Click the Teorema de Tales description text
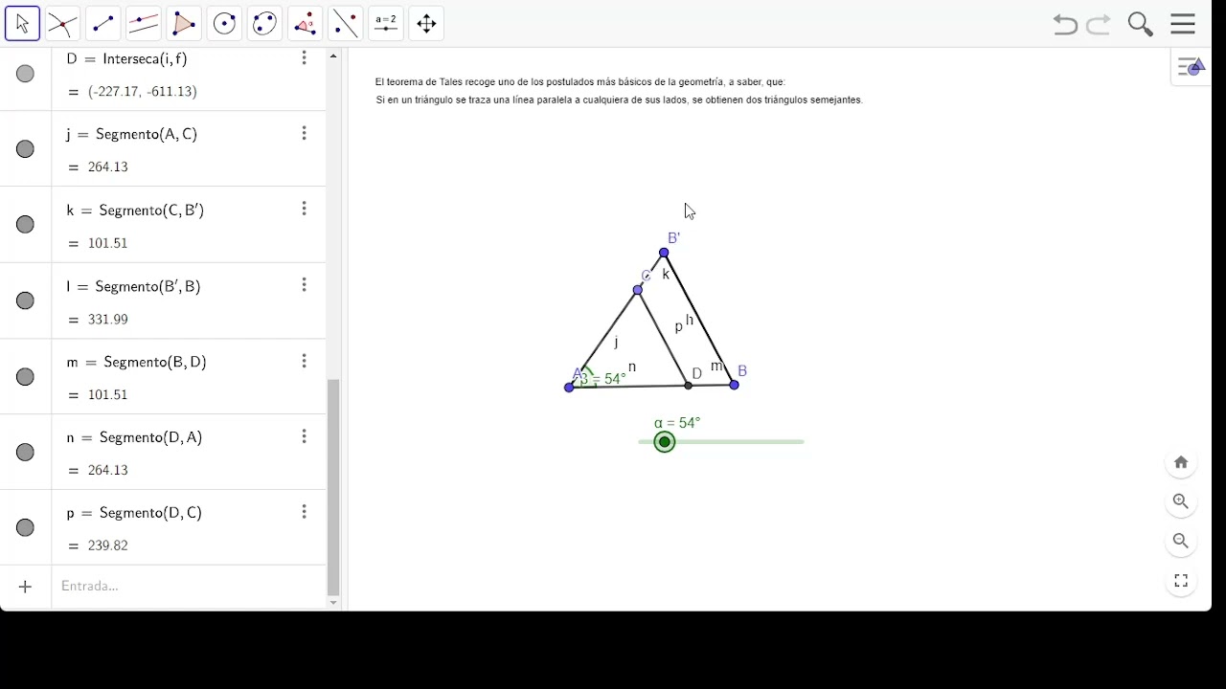The width and height of the screenshot is (1226, 689). coord(580,82)
